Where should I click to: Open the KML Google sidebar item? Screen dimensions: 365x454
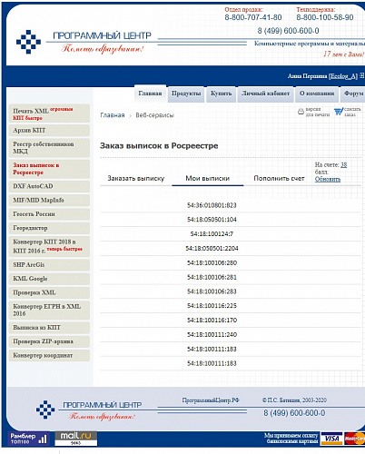pyautogui.click(x=49, y=279)
